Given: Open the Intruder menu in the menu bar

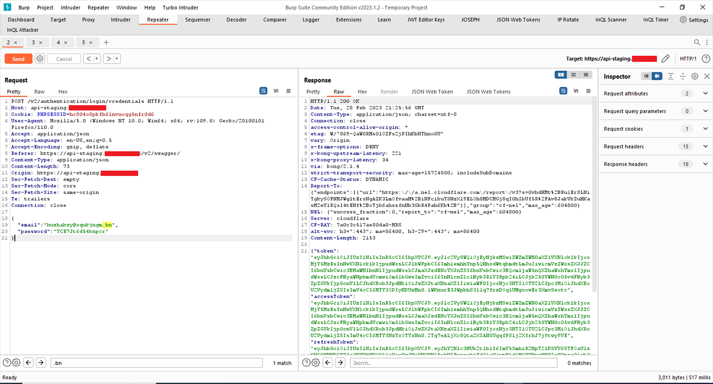Looking at the screenshot, I should [70, 7].
